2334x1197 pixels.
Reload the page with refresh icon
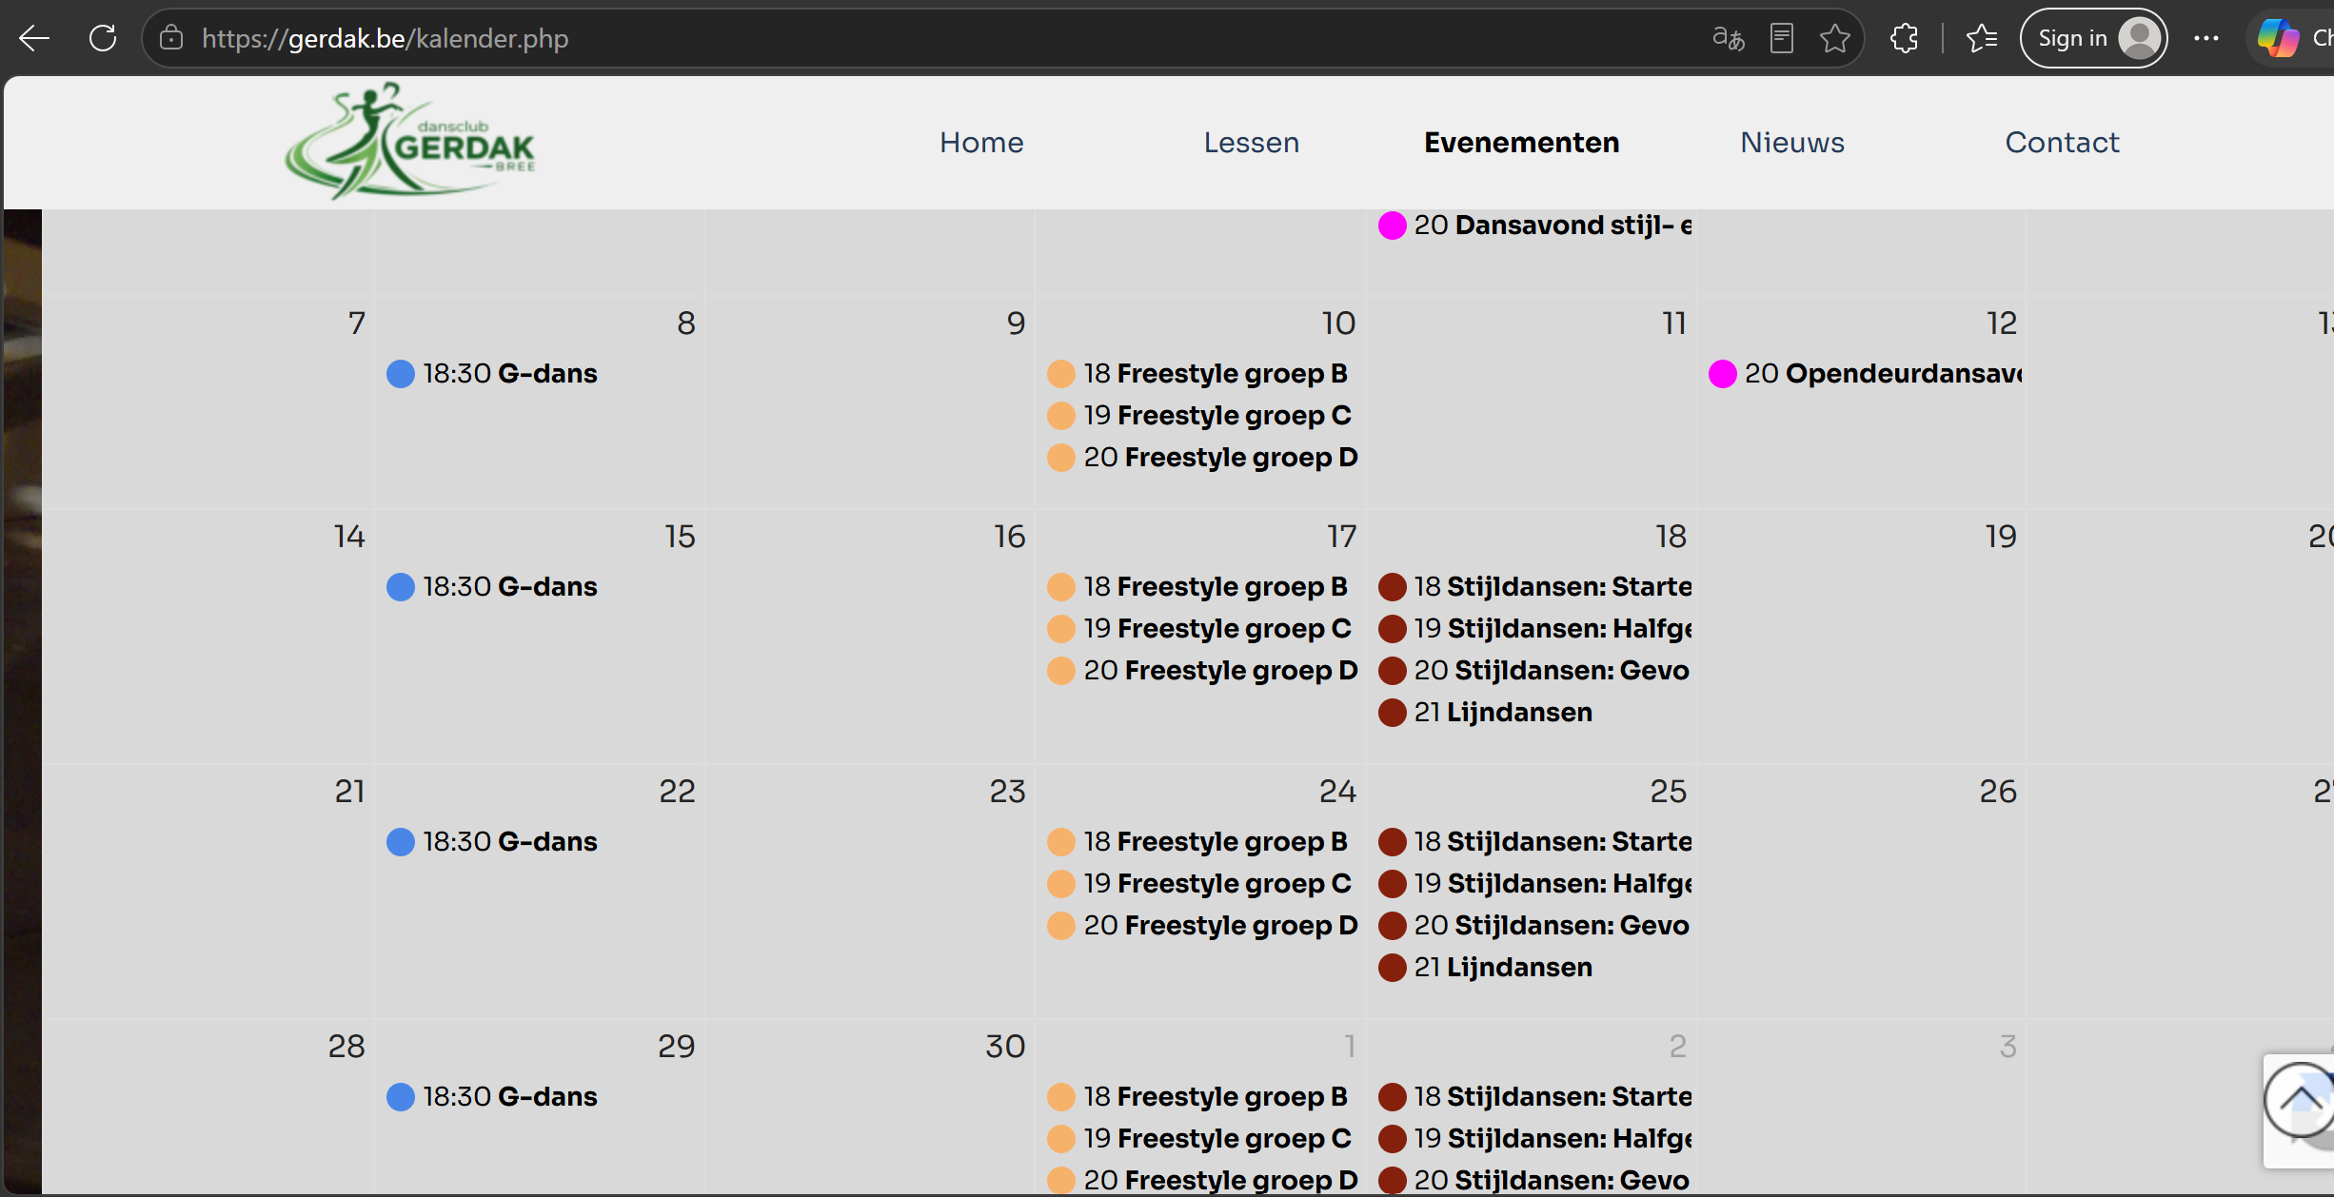103,38
